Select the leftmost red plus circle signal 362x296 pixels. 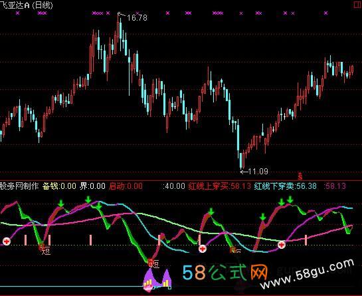click(x=7, y=241)
